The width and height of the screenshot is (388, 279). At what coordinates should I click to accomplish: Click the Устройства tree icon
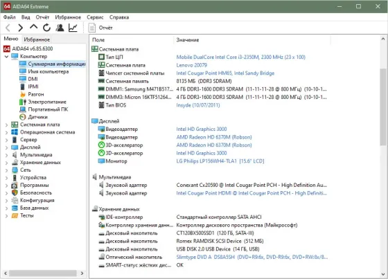coord(15,178)
